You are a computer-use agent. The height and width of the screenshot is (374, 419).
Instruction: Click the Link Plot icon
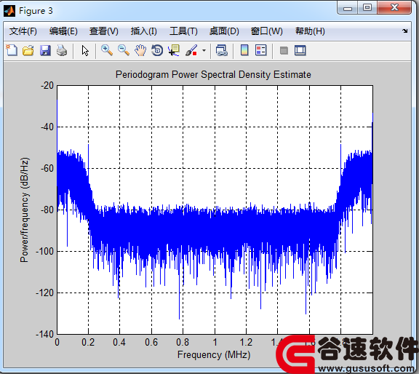222,50
